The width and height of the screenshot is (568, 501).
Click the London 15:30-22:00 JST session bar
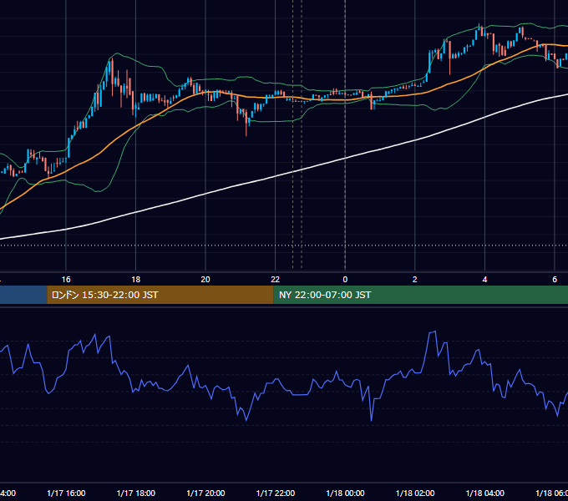click(x=160, y=295)
